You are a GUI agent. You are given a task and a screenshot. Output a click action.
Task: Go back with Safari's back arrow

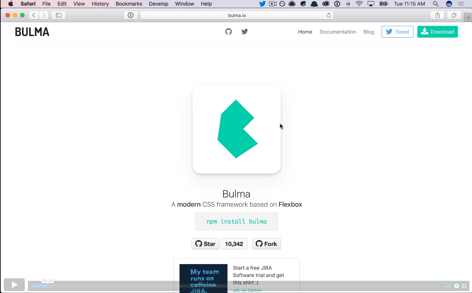pos(34,15)
